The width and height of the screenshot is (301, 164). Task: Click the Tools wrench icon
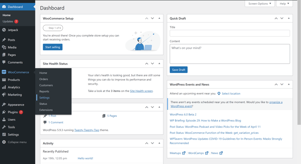point(4,127)
